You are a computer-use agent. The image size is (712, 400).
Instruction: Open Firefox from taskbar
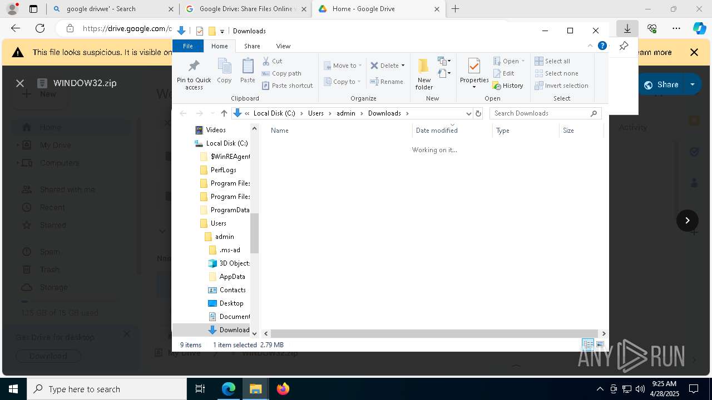coord(283,389)
